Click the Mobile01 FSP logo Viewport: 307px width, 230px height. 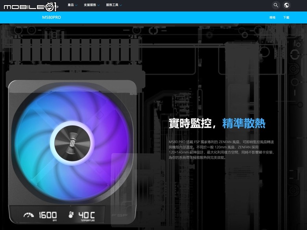click(31, 7)
